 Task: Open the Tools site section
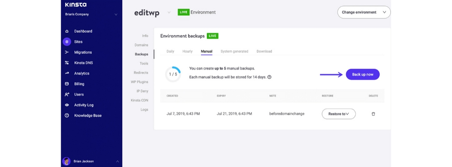[144, 63]
